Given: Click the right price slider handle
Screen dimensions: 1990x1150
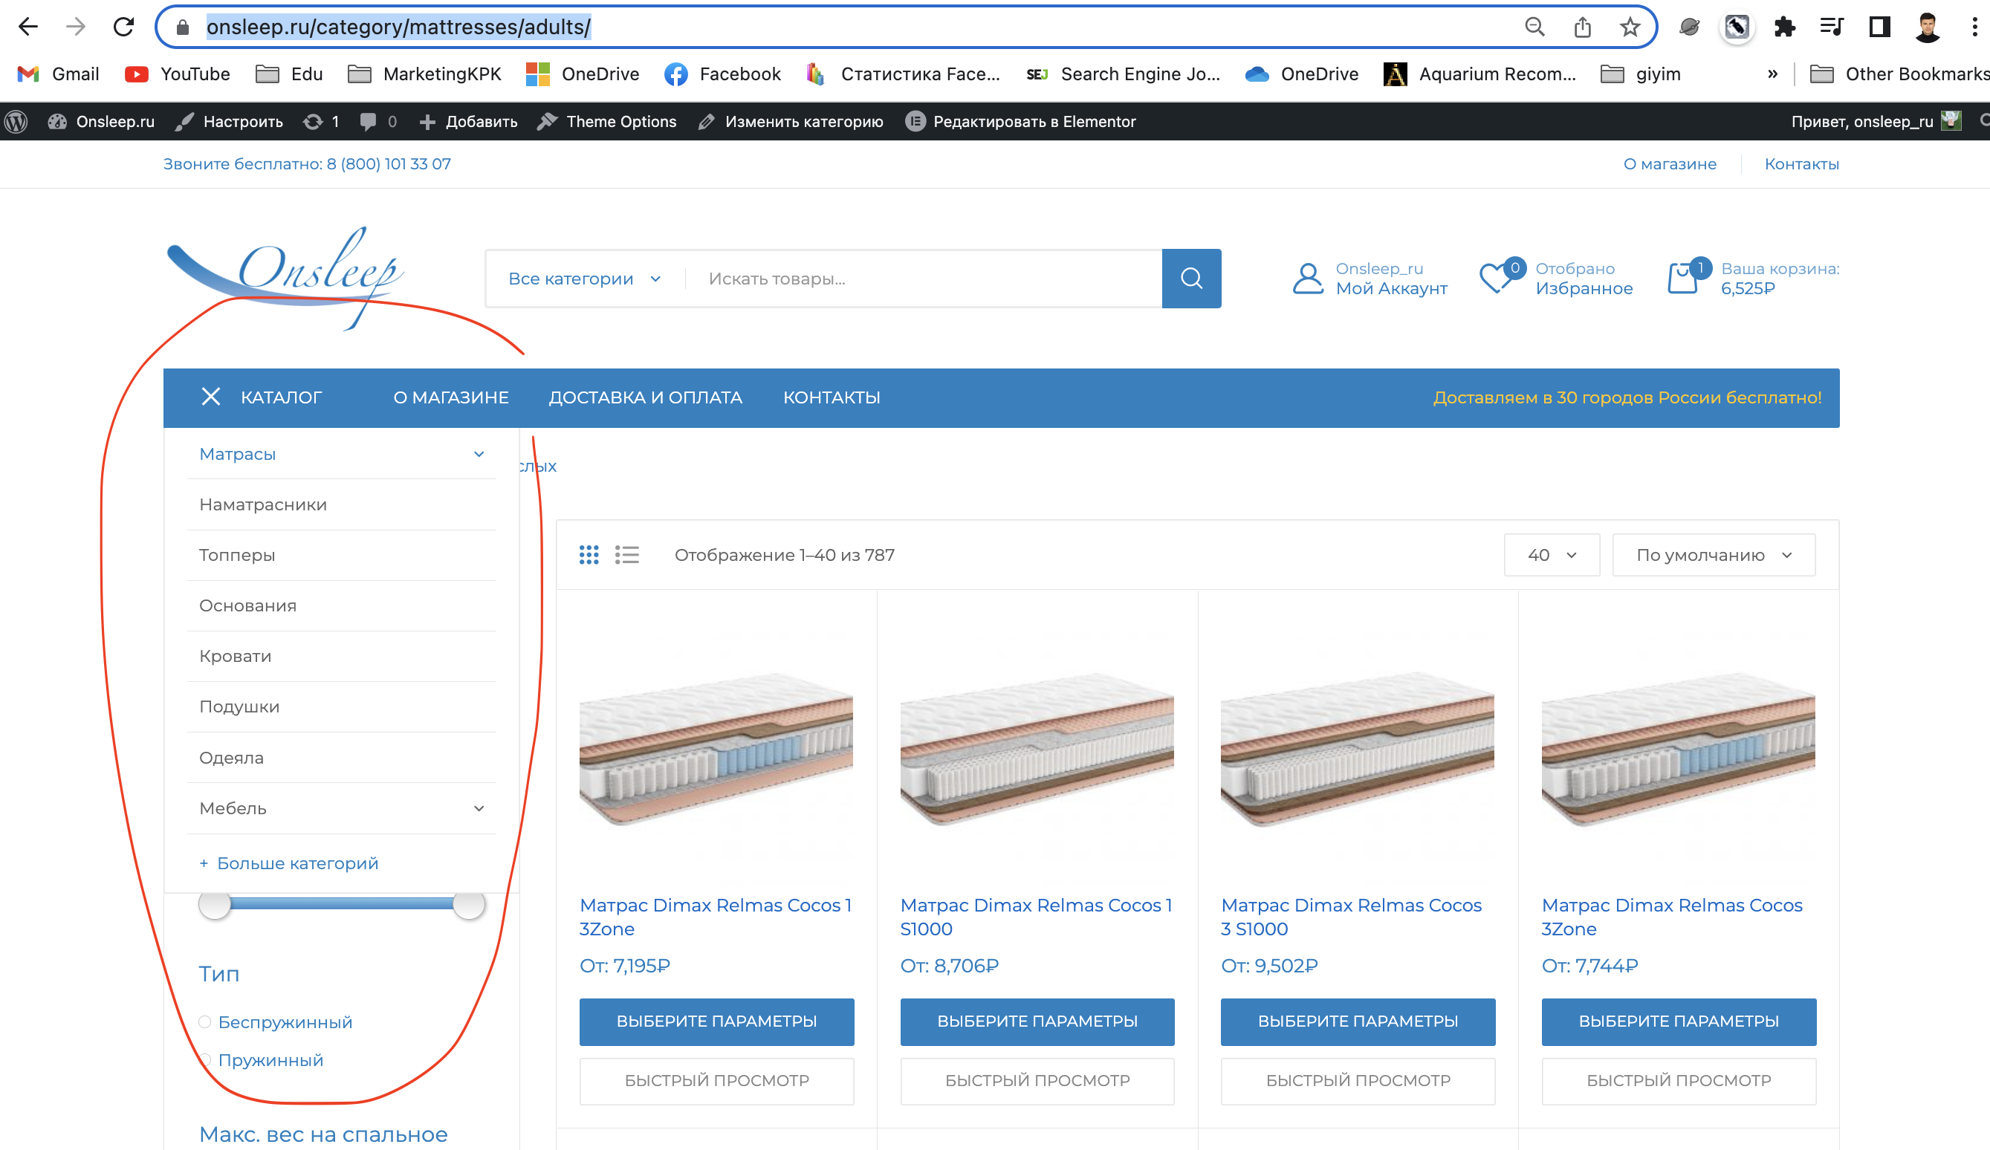Looking at the screenshot, I should pos(468,904).
